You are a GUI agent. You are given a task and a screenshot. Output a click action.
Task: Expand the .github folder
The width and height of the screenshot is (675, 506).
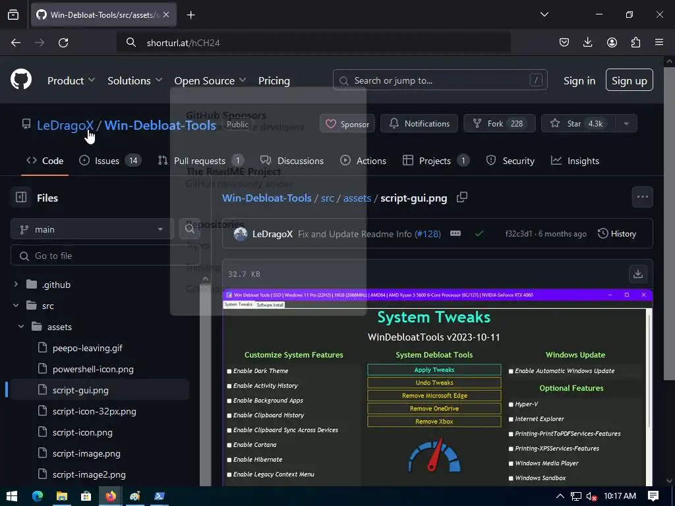16,285
